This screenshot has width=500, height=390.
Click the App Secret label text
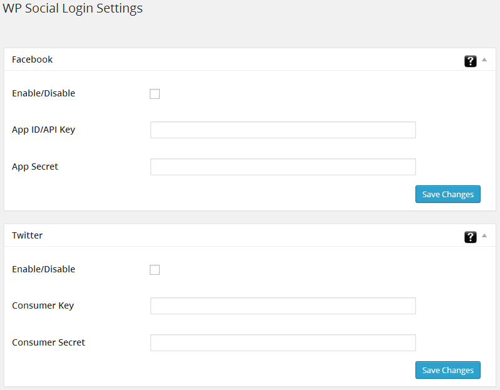tap(35, 167)
